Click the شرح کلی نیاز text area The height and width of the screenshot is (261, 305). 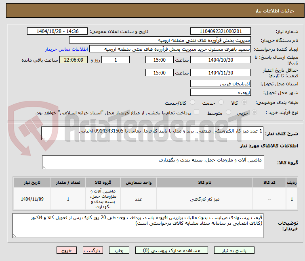click(152, 133)
